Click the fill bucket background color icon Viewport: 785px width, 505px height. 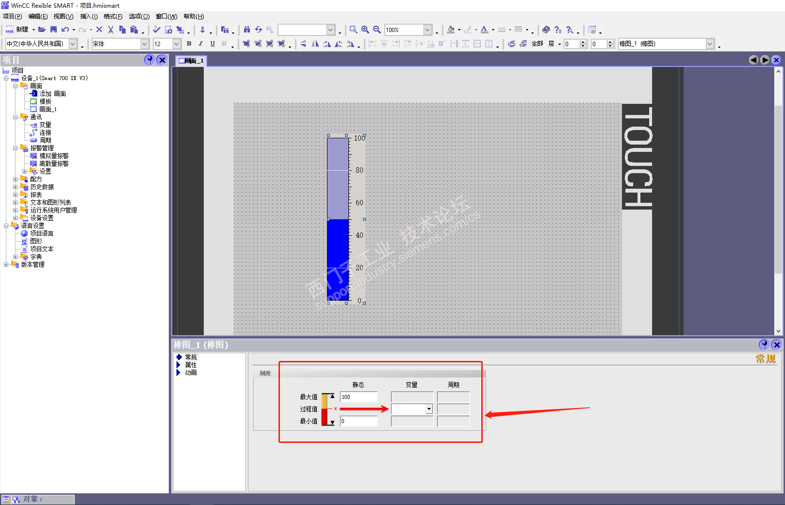[451, 30]
